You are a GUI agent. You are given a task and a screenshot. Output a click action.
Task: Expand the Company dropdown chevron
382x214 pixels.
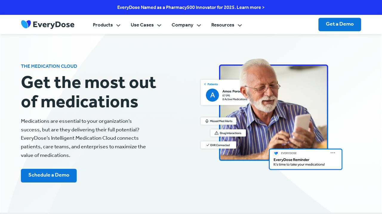[199, 25]
